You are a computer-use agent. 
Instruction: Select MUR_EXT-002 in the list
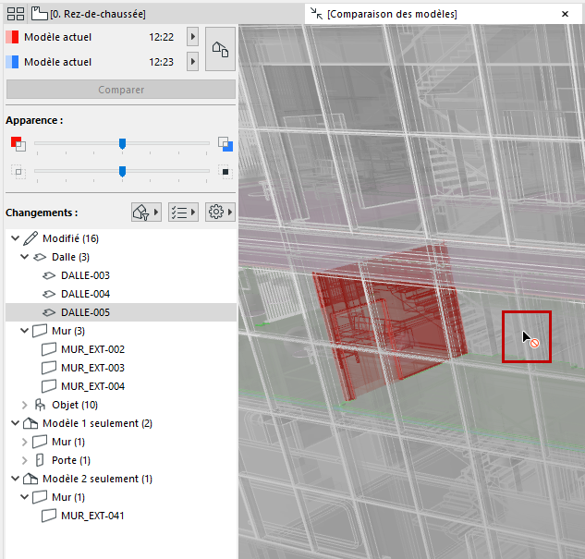pos(121,349)
